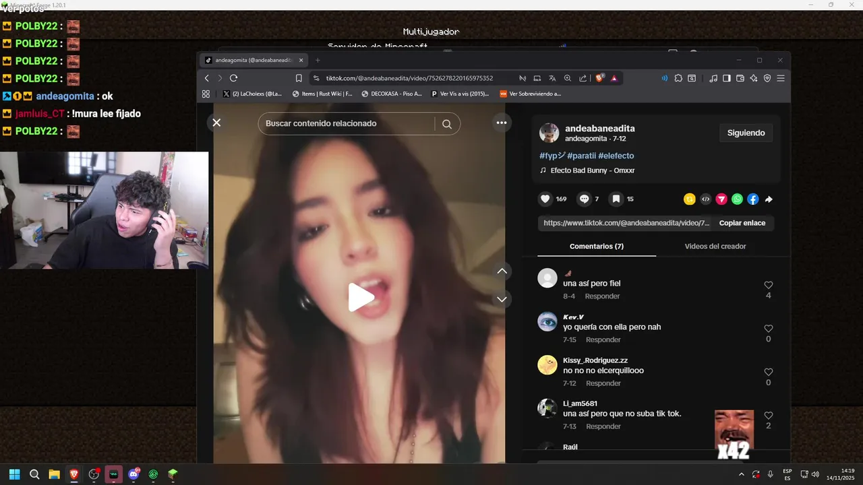Click the zoom magnifier icon in address bar
Screen dimensions: 863x485
click(568, 78)
